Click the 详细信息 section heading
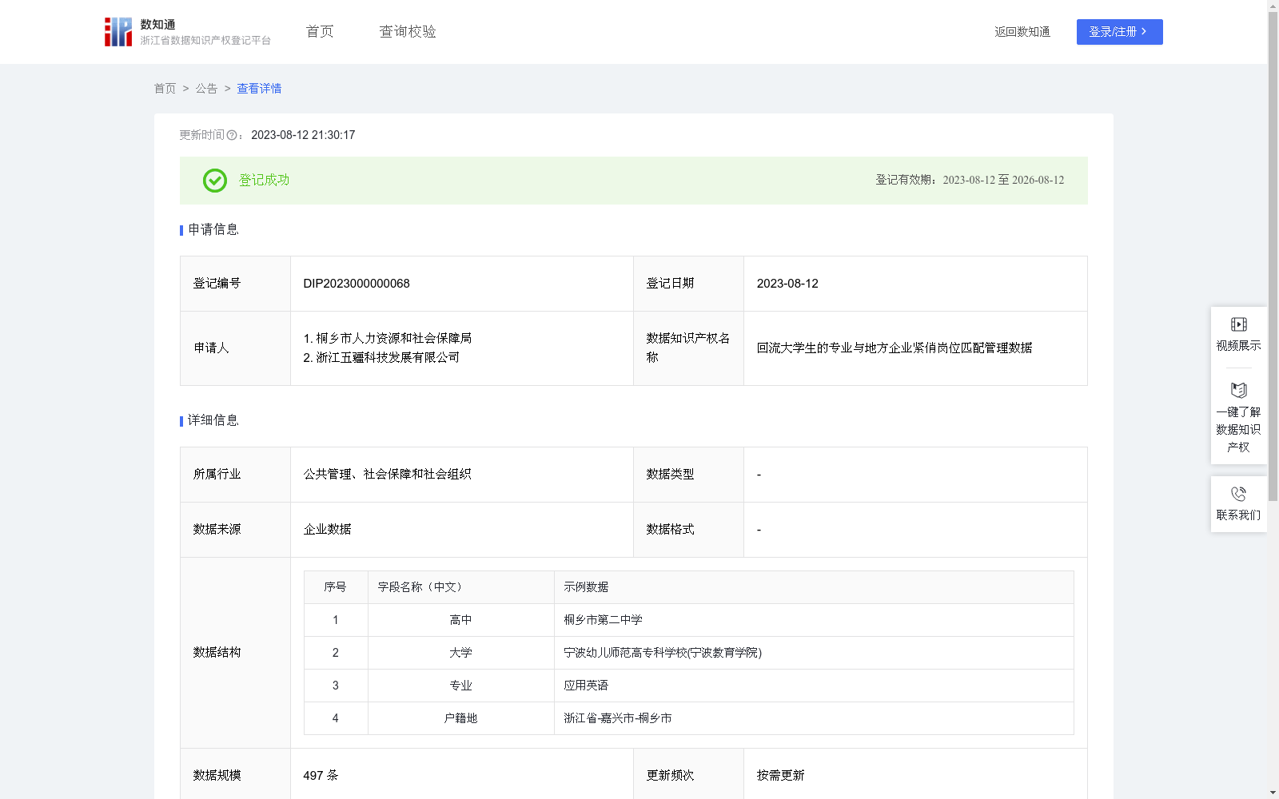The height and width of the screenshot is (799, 1279). pyautogui.click(x=213, y=421)
